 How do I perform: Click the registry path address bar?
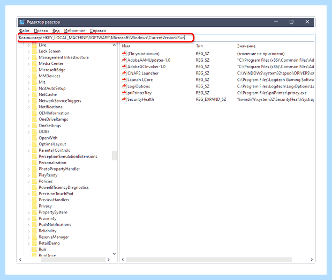(x=166, y=38)
